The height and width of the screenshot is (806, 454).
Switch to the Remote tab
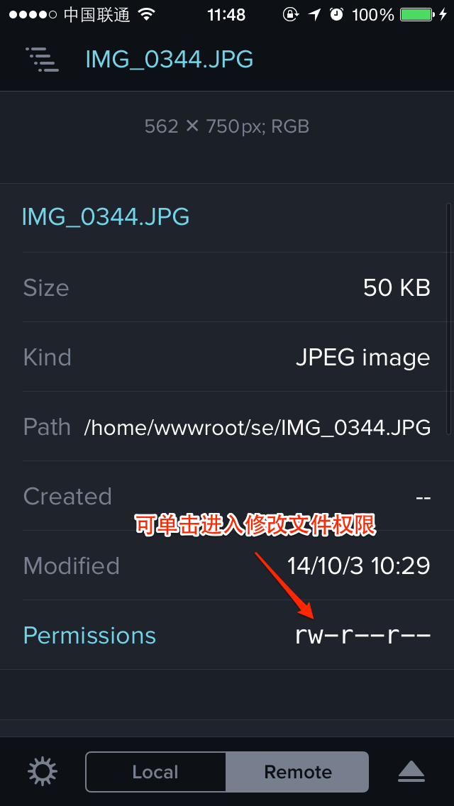point(298,771)
